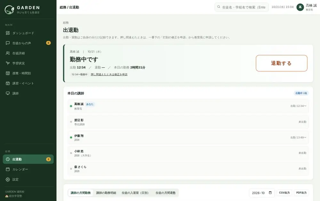The width and height of the screenshot is (320, 201).
Task: Click the 総合学習塾 building icon
Action: click(x=7, y=196)
